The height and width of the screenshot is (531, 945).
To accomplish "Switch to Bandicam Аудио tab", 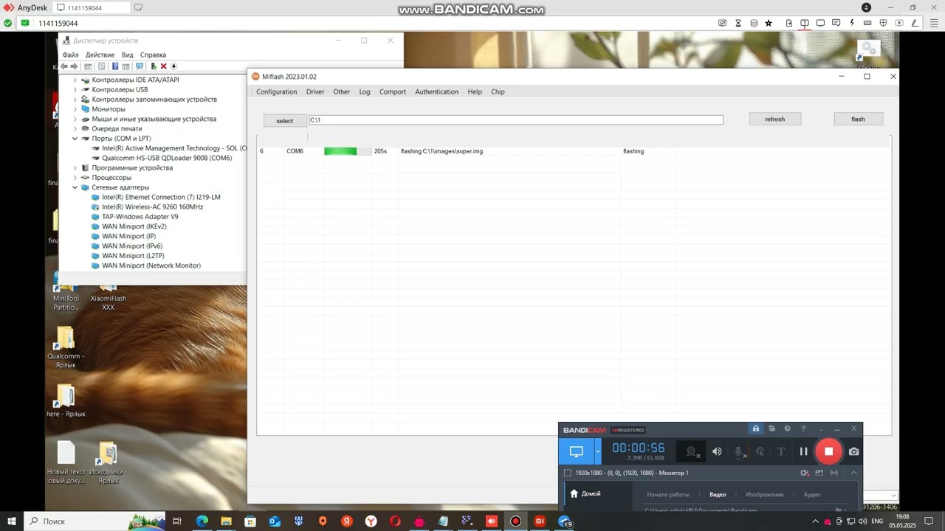I will (x=811, y=495).
